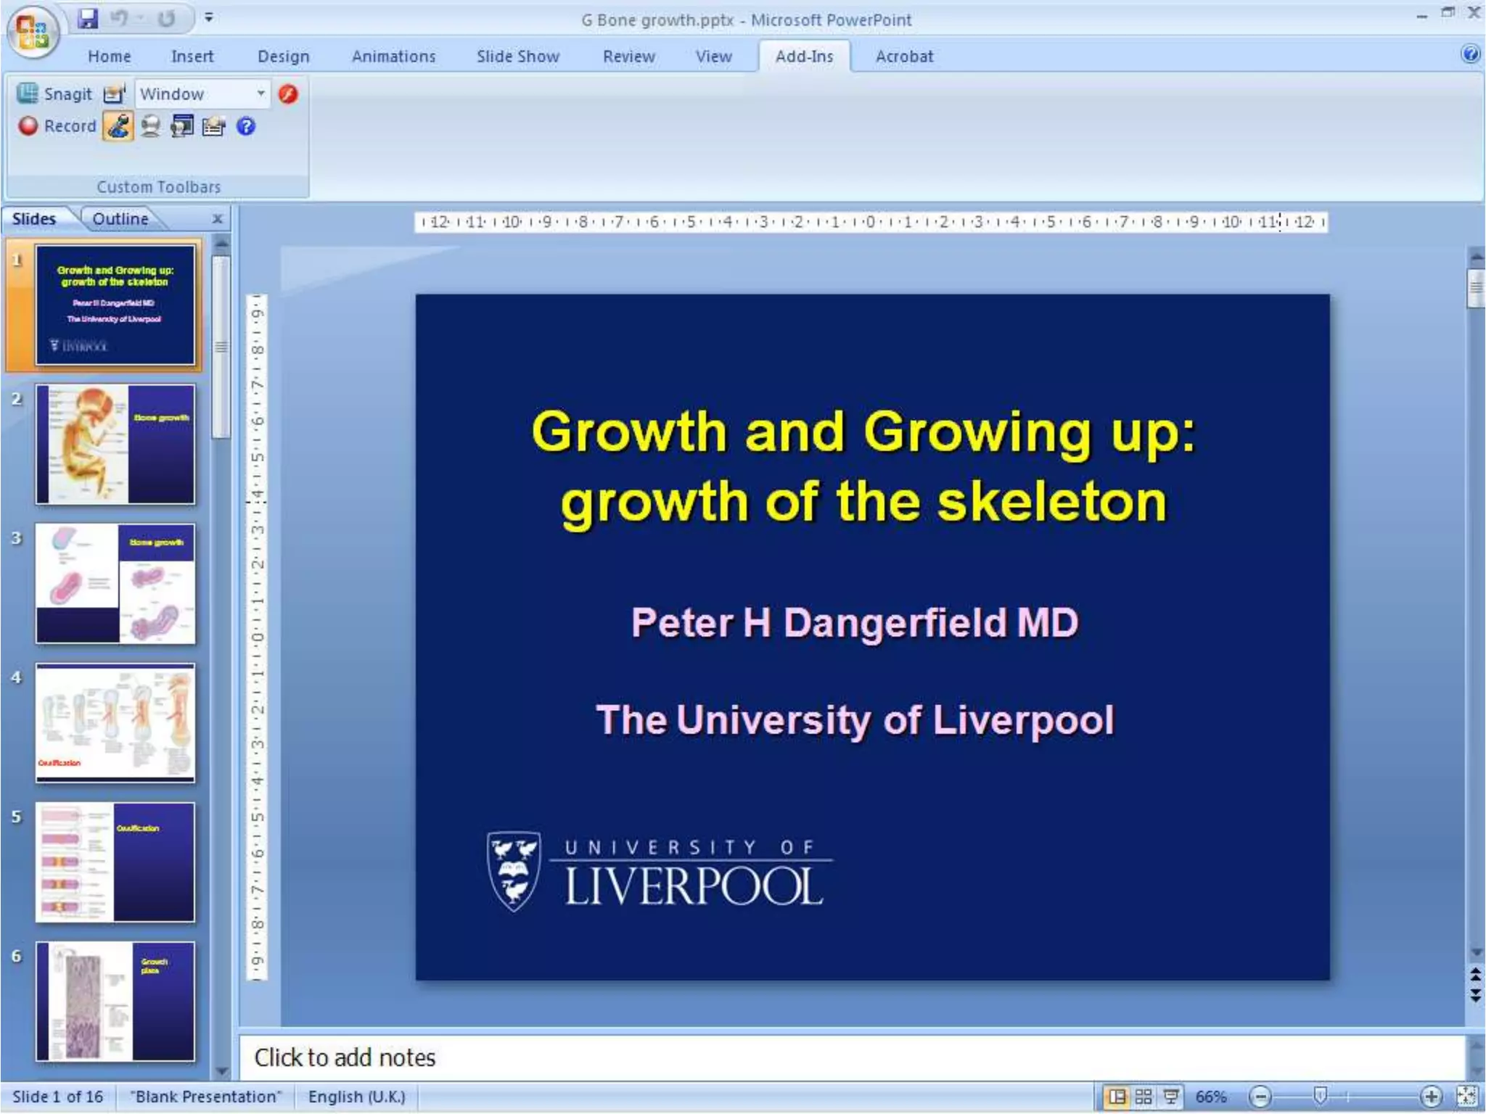Image resolution: width=1486 pixels, height=1114 pixels.
Task: Open Customize Quick Access Toolbar arrow
Action: [x=209, y=17]
